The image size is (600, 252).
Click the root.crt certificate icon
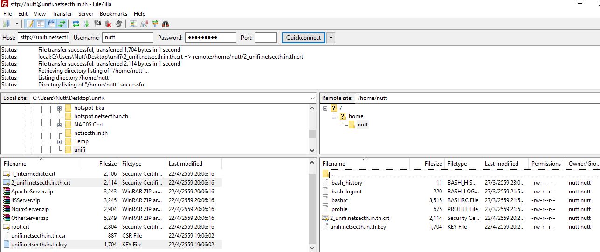click(x=7, y=226)
